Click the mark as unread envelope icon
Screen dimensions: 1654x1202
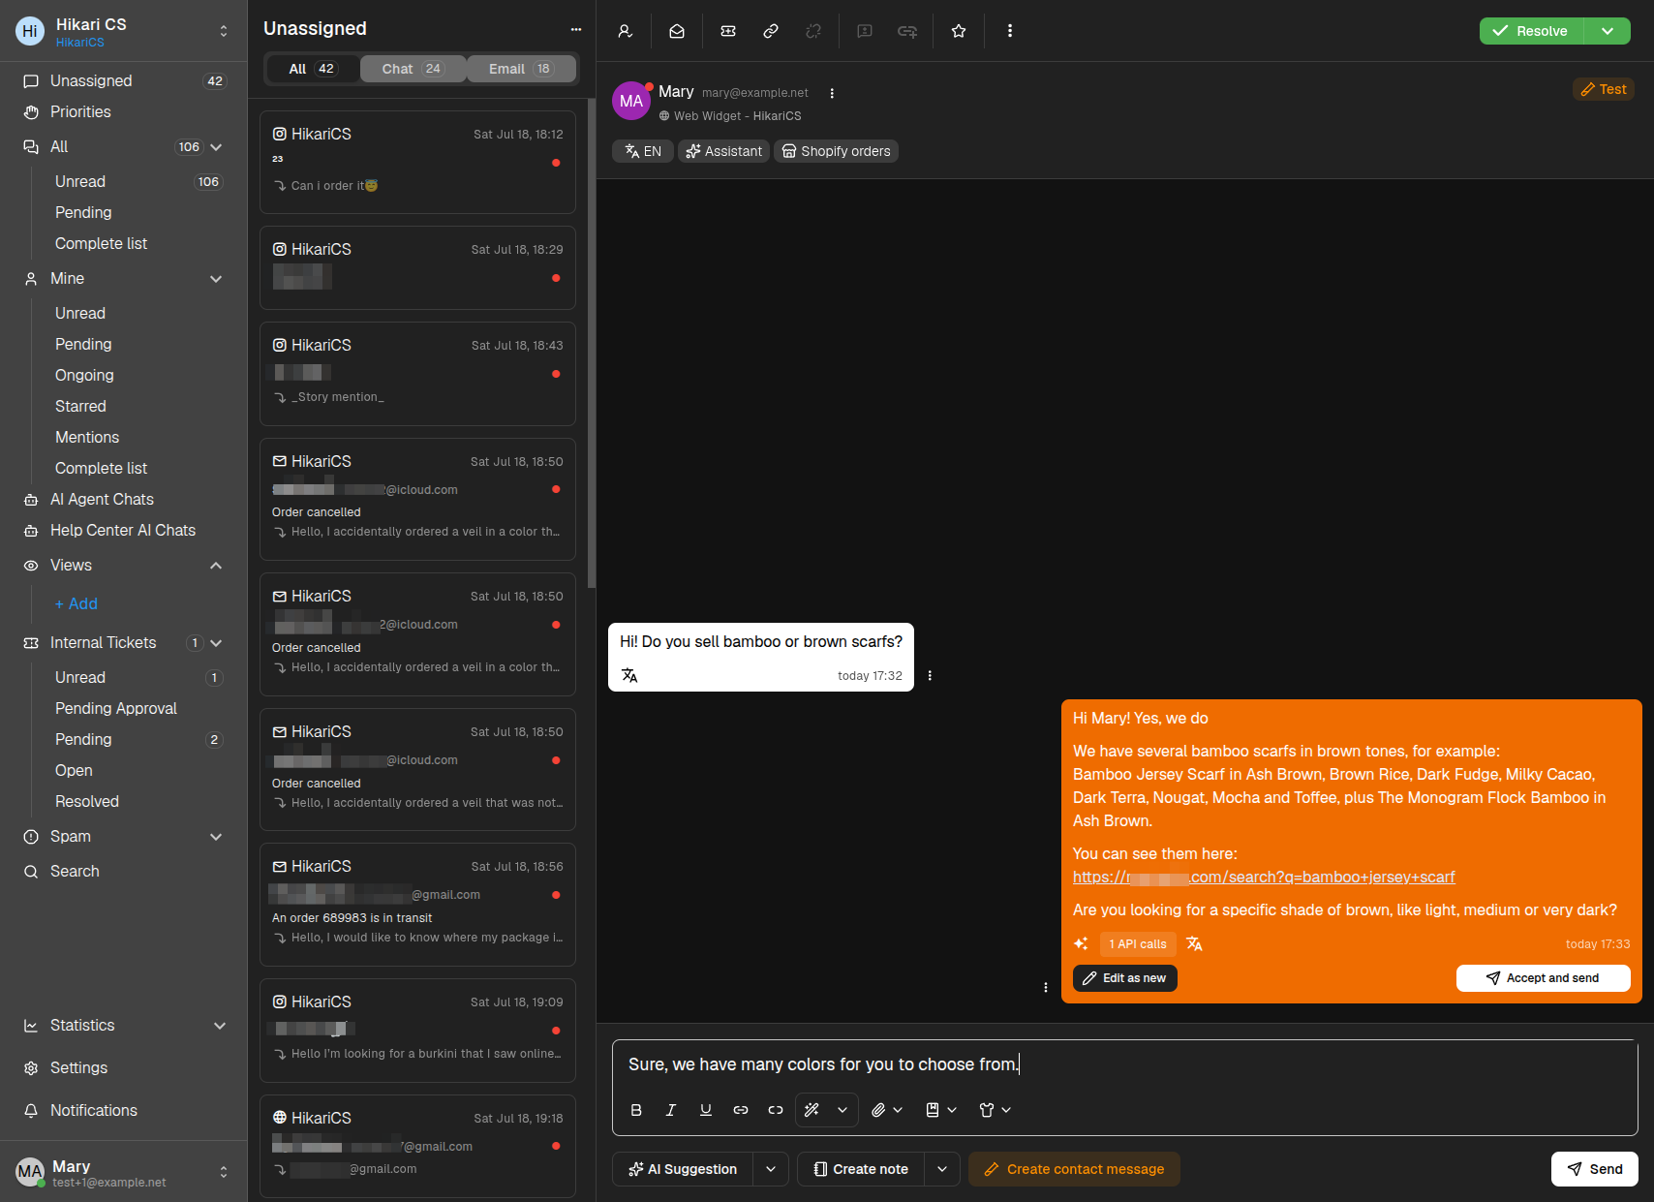click(677, 31)
